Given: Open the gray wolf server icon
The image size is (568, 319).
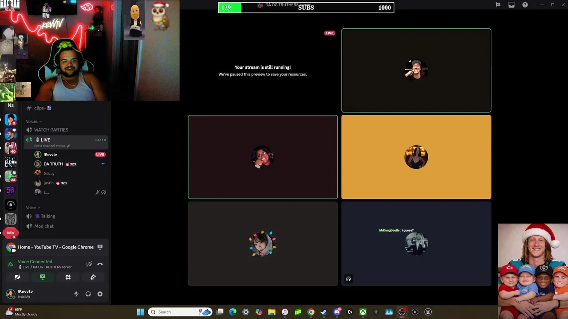Looking at the screenshot, I should point(11,218).
